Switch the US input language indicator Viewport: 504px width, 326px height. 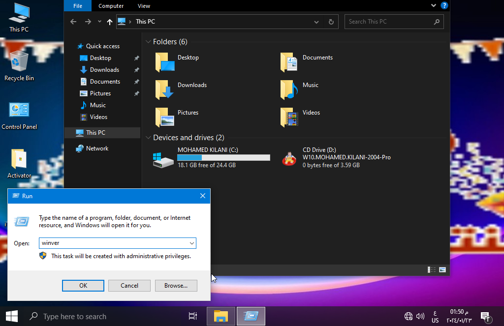[x=435, y=317]
